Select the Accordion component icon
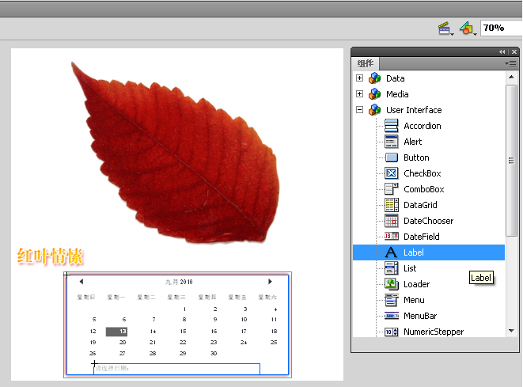Screen dimensions: 523x387 click(x=391, y=126)
